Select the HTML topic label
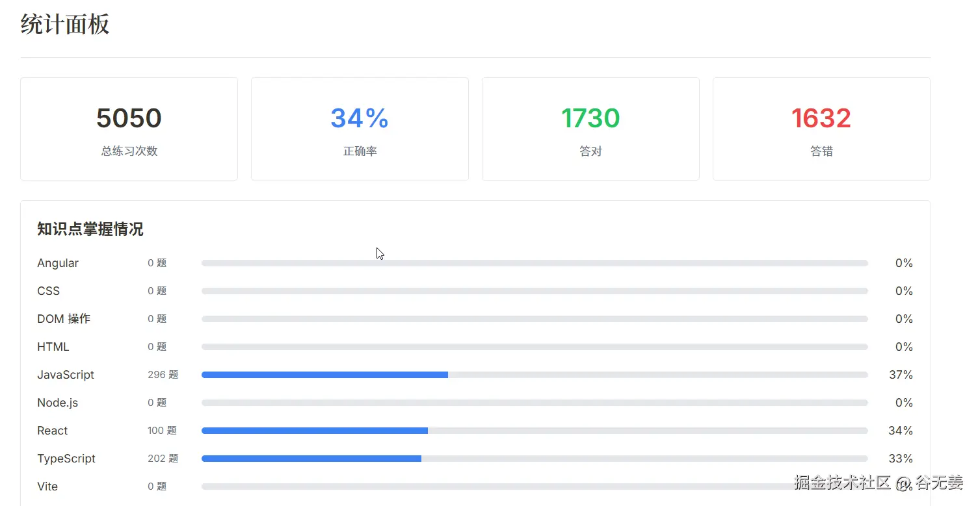978x506 pixels. coord(53,347)
